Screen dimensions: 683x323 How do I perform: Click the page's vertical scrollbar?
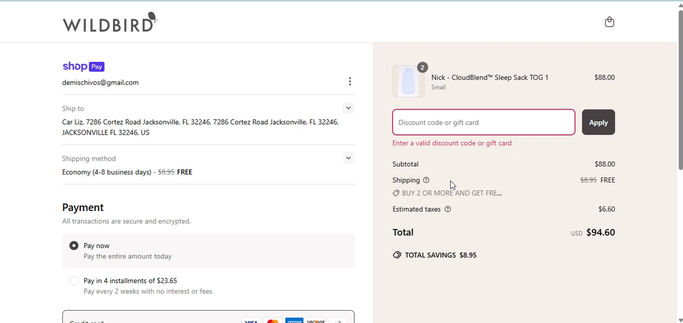click(x=680, y=91)
